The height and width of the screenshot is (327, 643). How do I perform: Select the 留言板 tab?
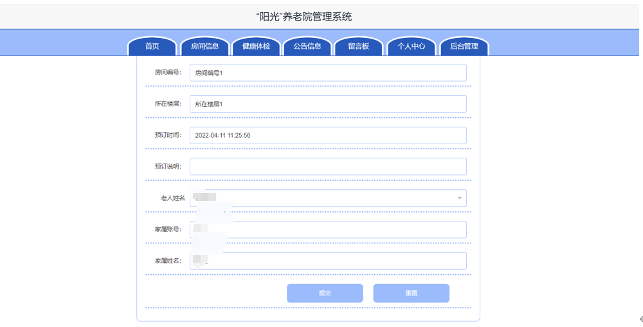[x=359, y=46]
